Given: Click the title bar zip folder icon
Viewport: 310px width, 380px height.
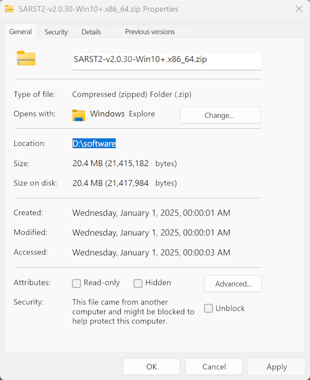Looking at the screenshot, I should 9,9.
